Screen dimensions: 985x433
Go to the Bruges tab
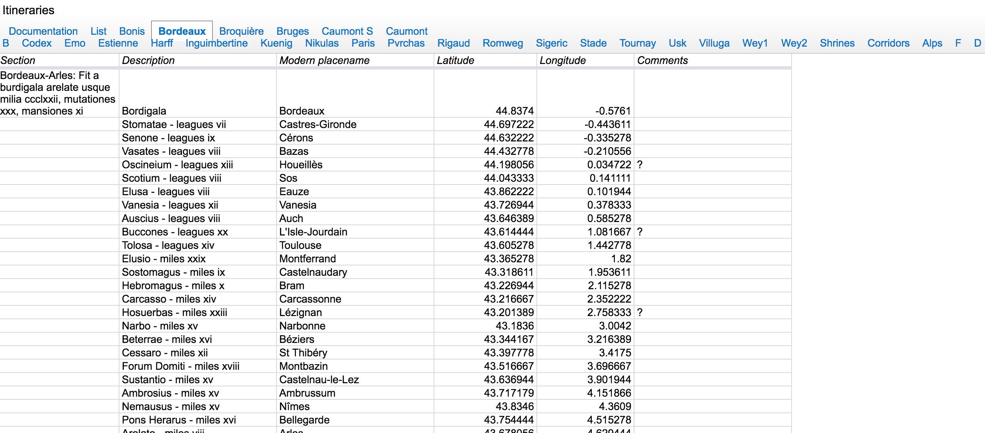[292, 31]
